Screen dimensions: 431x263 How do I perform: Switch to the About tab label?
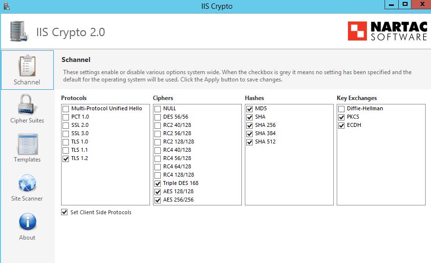point(27,238)
